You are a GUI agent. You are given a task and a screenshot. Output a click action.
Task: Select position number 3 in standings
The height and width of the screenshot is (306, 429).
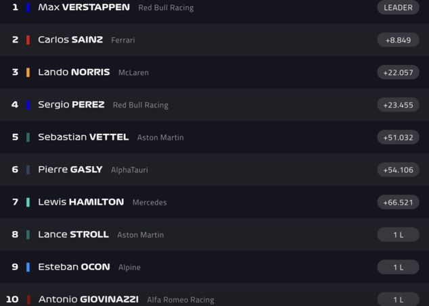(x=15, y=72)
